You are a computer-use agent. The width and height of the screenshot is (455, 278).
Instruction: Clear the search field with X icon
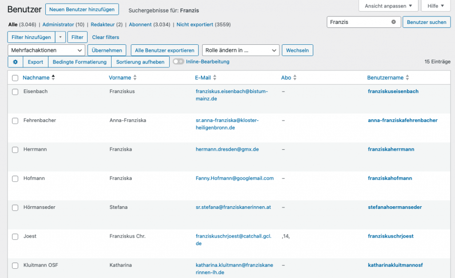[393, 22]
